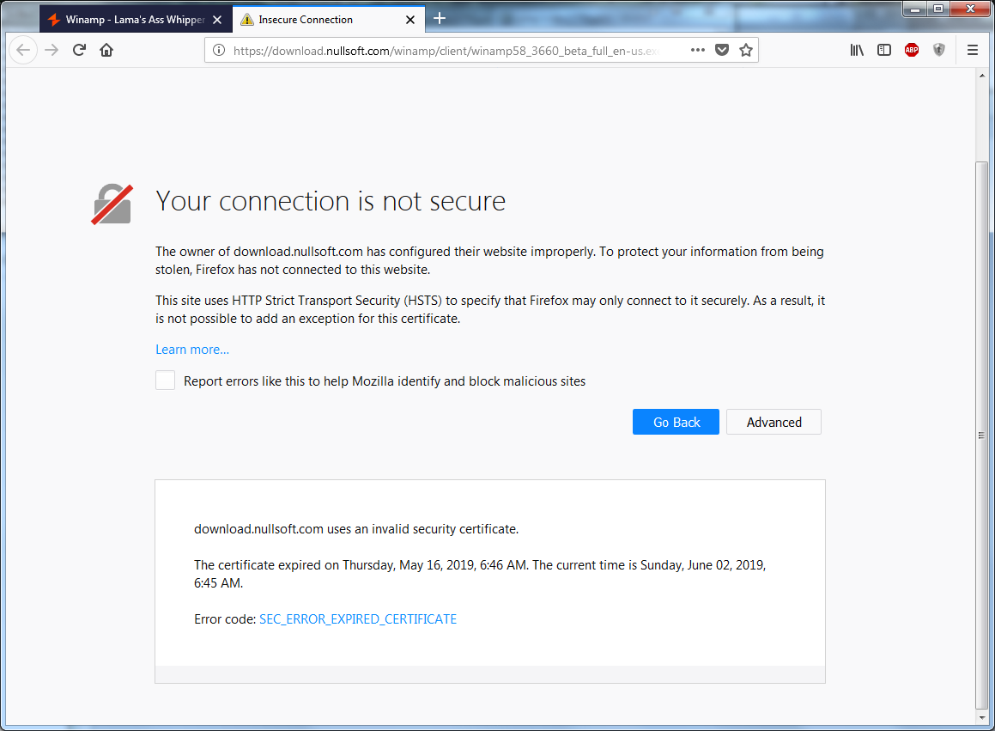Screen dimensions: 995x731
Task: Open the Learn more link
Action: 192,350
